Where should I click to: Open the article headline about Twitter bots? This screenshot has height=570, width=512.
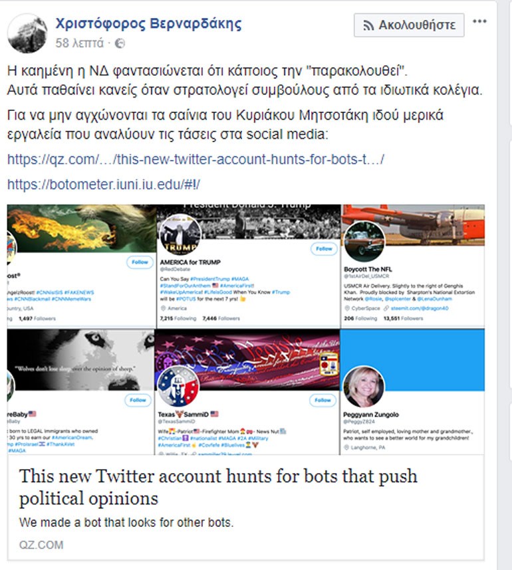click(x=218, y=487)
